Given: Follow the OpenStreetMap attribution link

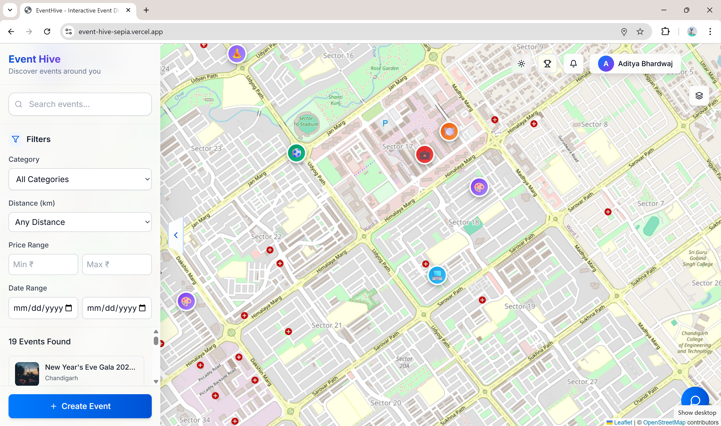Looking at the screenshot, I should coord(664,422).
